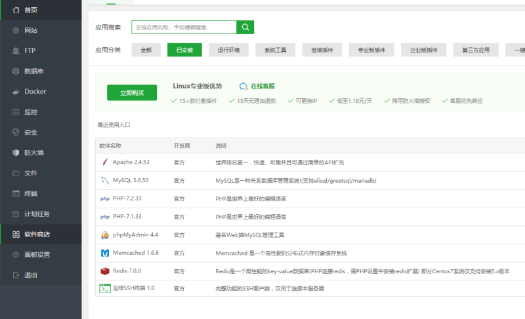Screen dimensions: 525x319
Task: Click the firewall shield icon
Action: pos(16,153)
